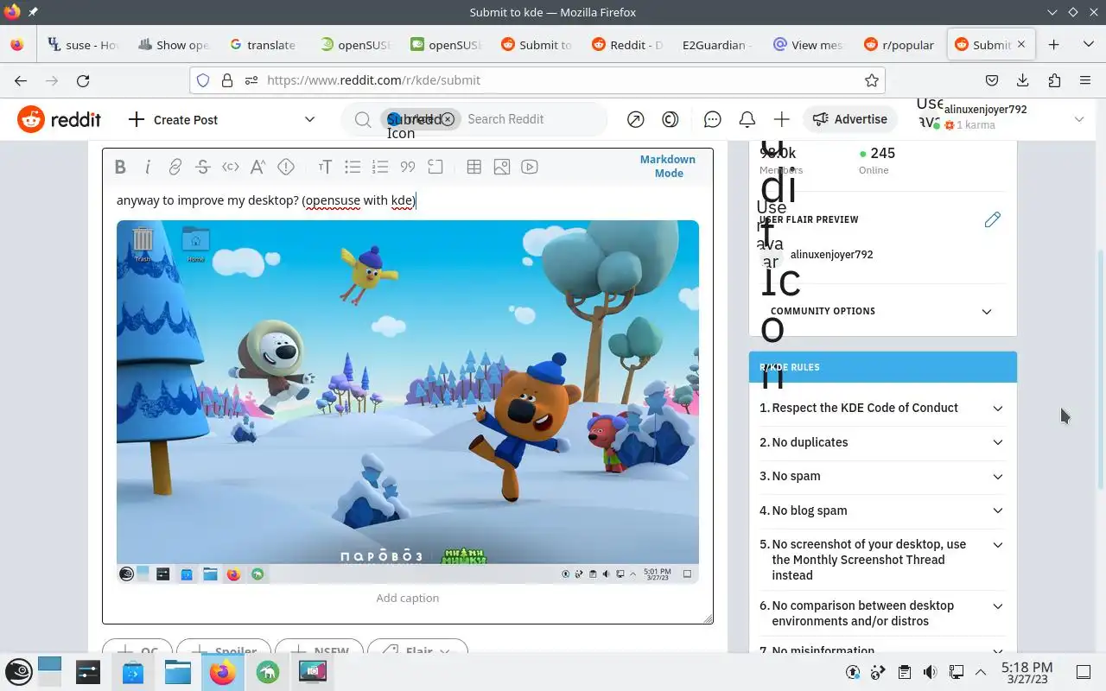1106x691 pixels.
Task: Insert a table into the post
Action: click(x=474, y=167)
